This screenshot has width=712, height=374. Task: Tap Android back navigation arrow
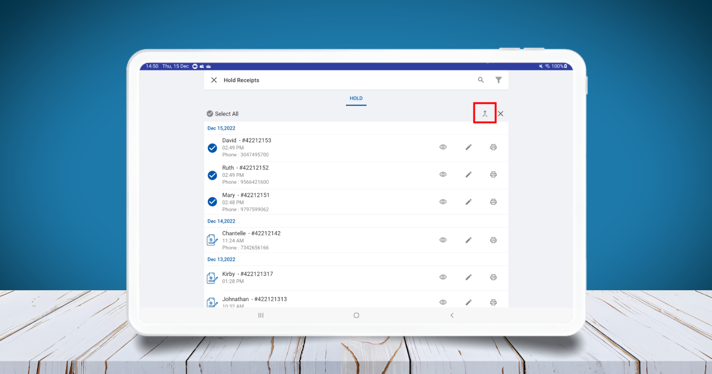point(452,315)
